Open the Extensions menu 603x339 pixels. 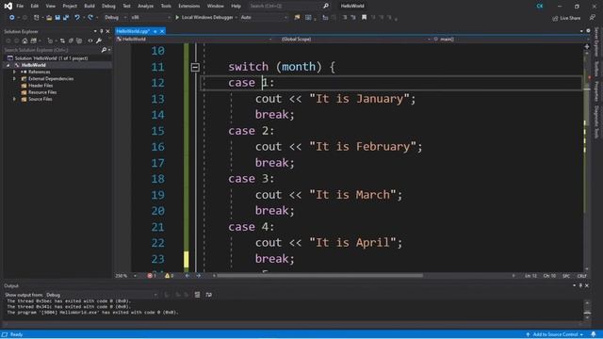[188, 7]
